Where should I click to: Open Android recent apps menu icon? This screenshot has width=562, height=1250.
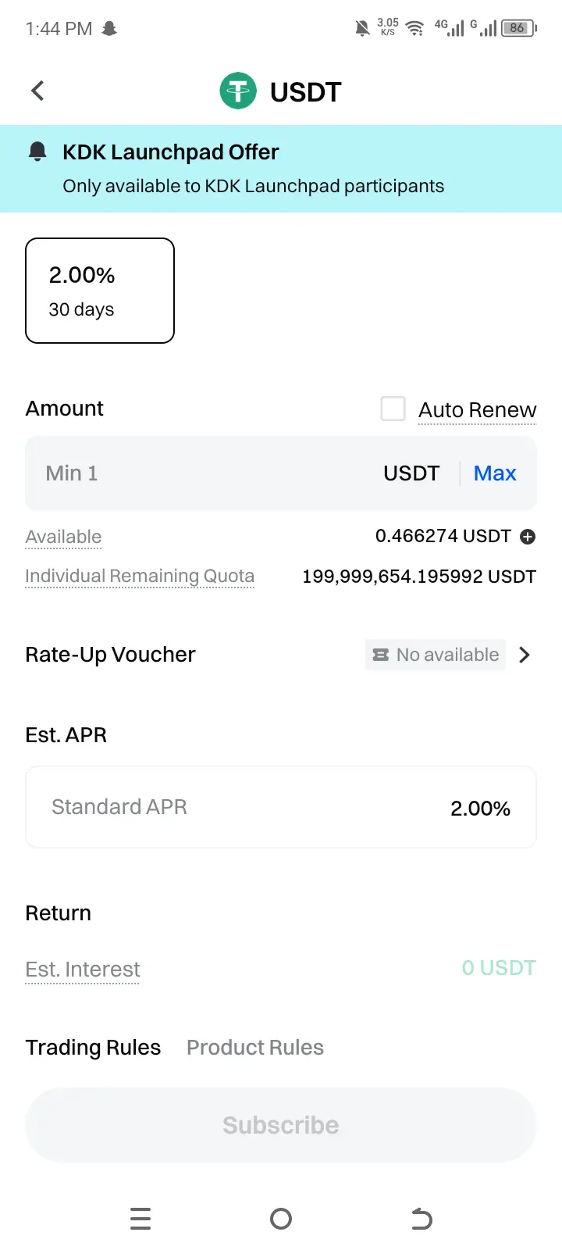140,1219
